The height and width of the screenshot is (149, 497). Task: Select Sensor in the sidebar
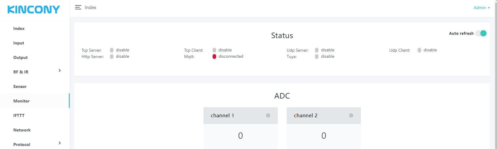pos(20,87)
